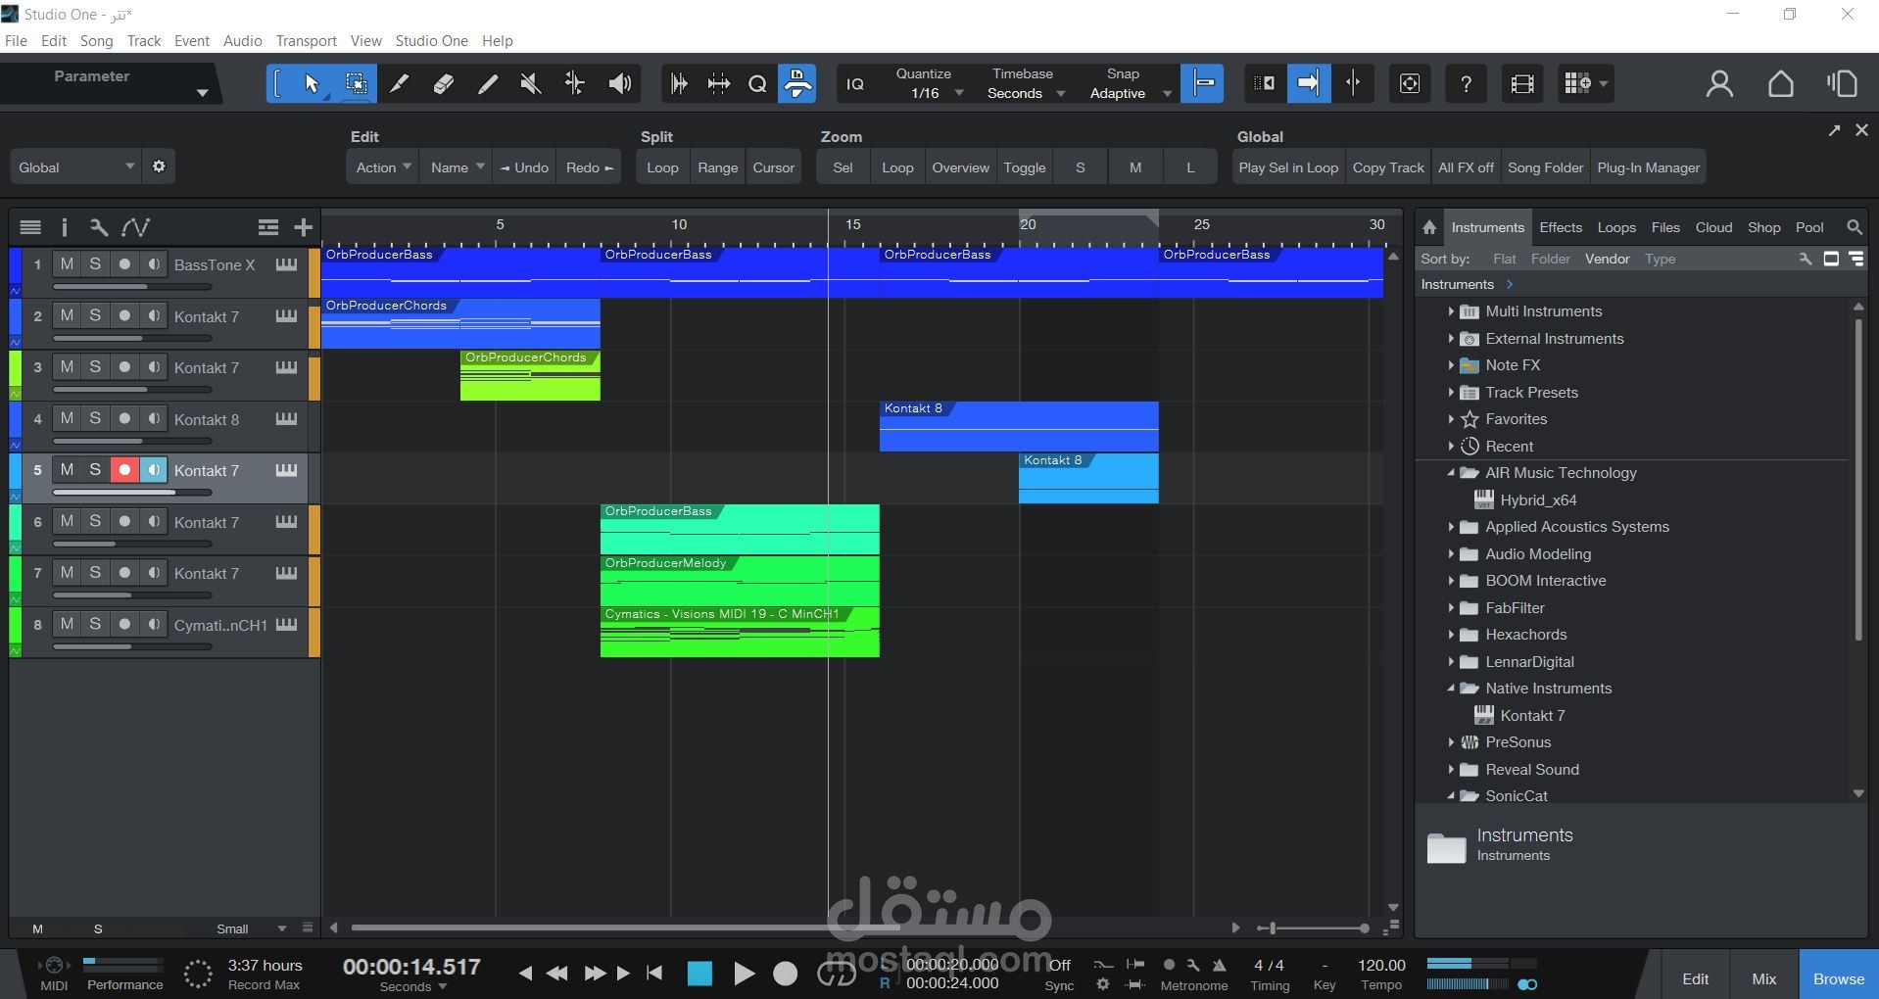Click the All FX off button
This screenshot has width=1879, height=999.
pyautogui.click(x=1466, y=166)
